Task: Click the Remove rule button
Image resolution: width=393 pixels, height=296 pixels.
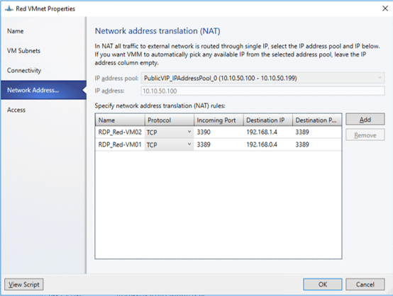Action: tap(365, 135)
